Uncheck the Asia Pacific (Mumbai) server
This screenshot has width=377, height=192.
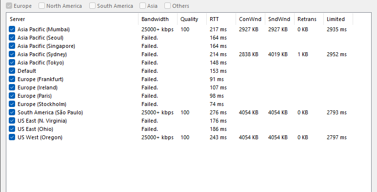pos(12,29)
